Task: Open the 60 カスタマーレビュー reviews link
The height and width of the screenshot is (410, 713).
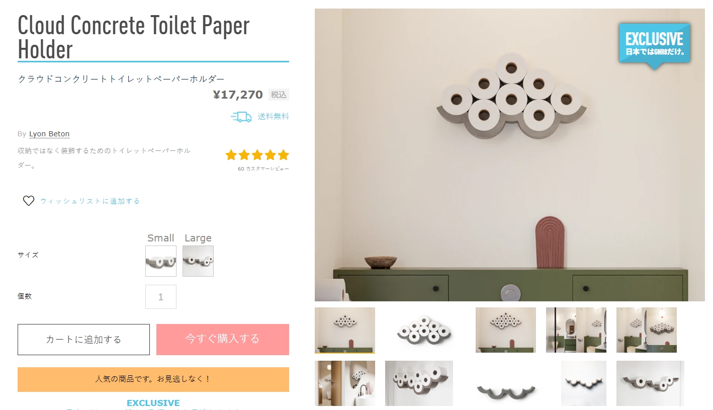Action: click(x=263, y=169)
